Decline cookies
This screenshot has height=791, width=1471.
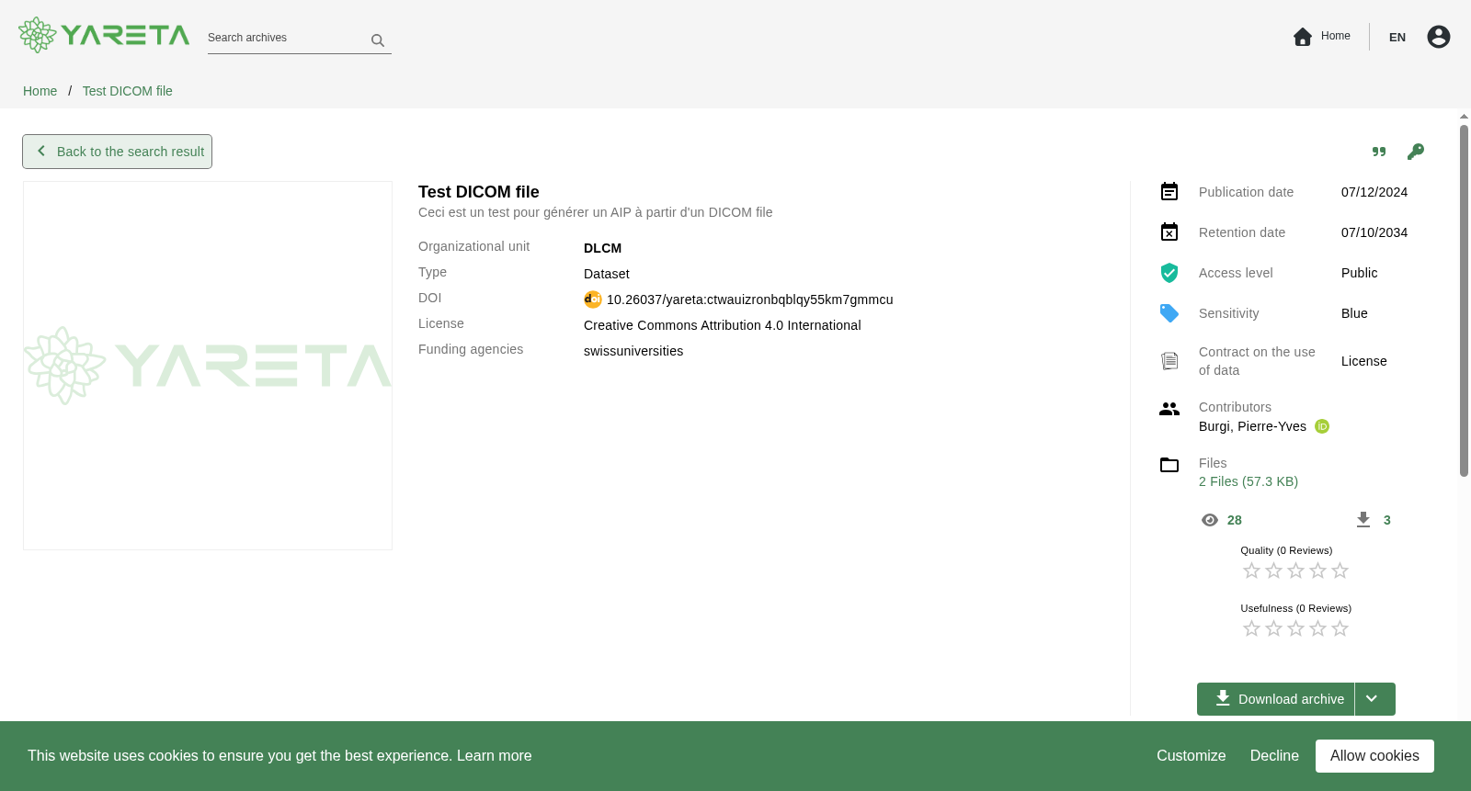click(x=1274, y=756)
